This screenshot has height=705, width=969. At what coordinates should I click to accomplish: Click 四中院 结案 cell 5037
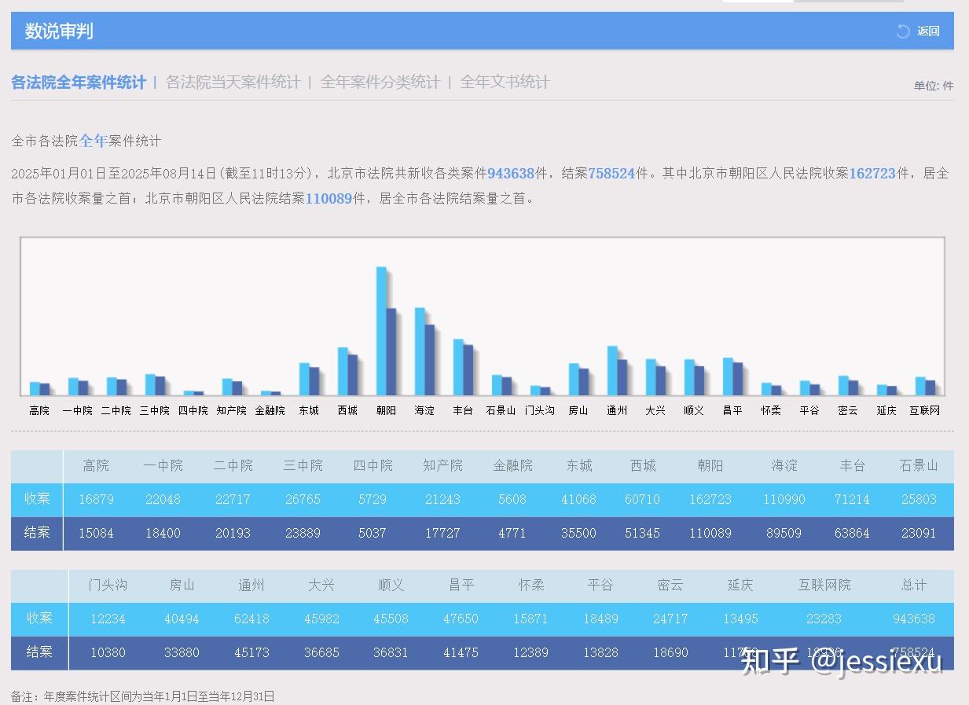point(373,533)
